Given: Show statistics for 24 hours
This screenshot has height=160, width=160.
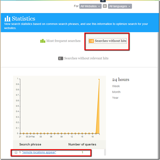Looking at the screenshot, I should (121, 80).
